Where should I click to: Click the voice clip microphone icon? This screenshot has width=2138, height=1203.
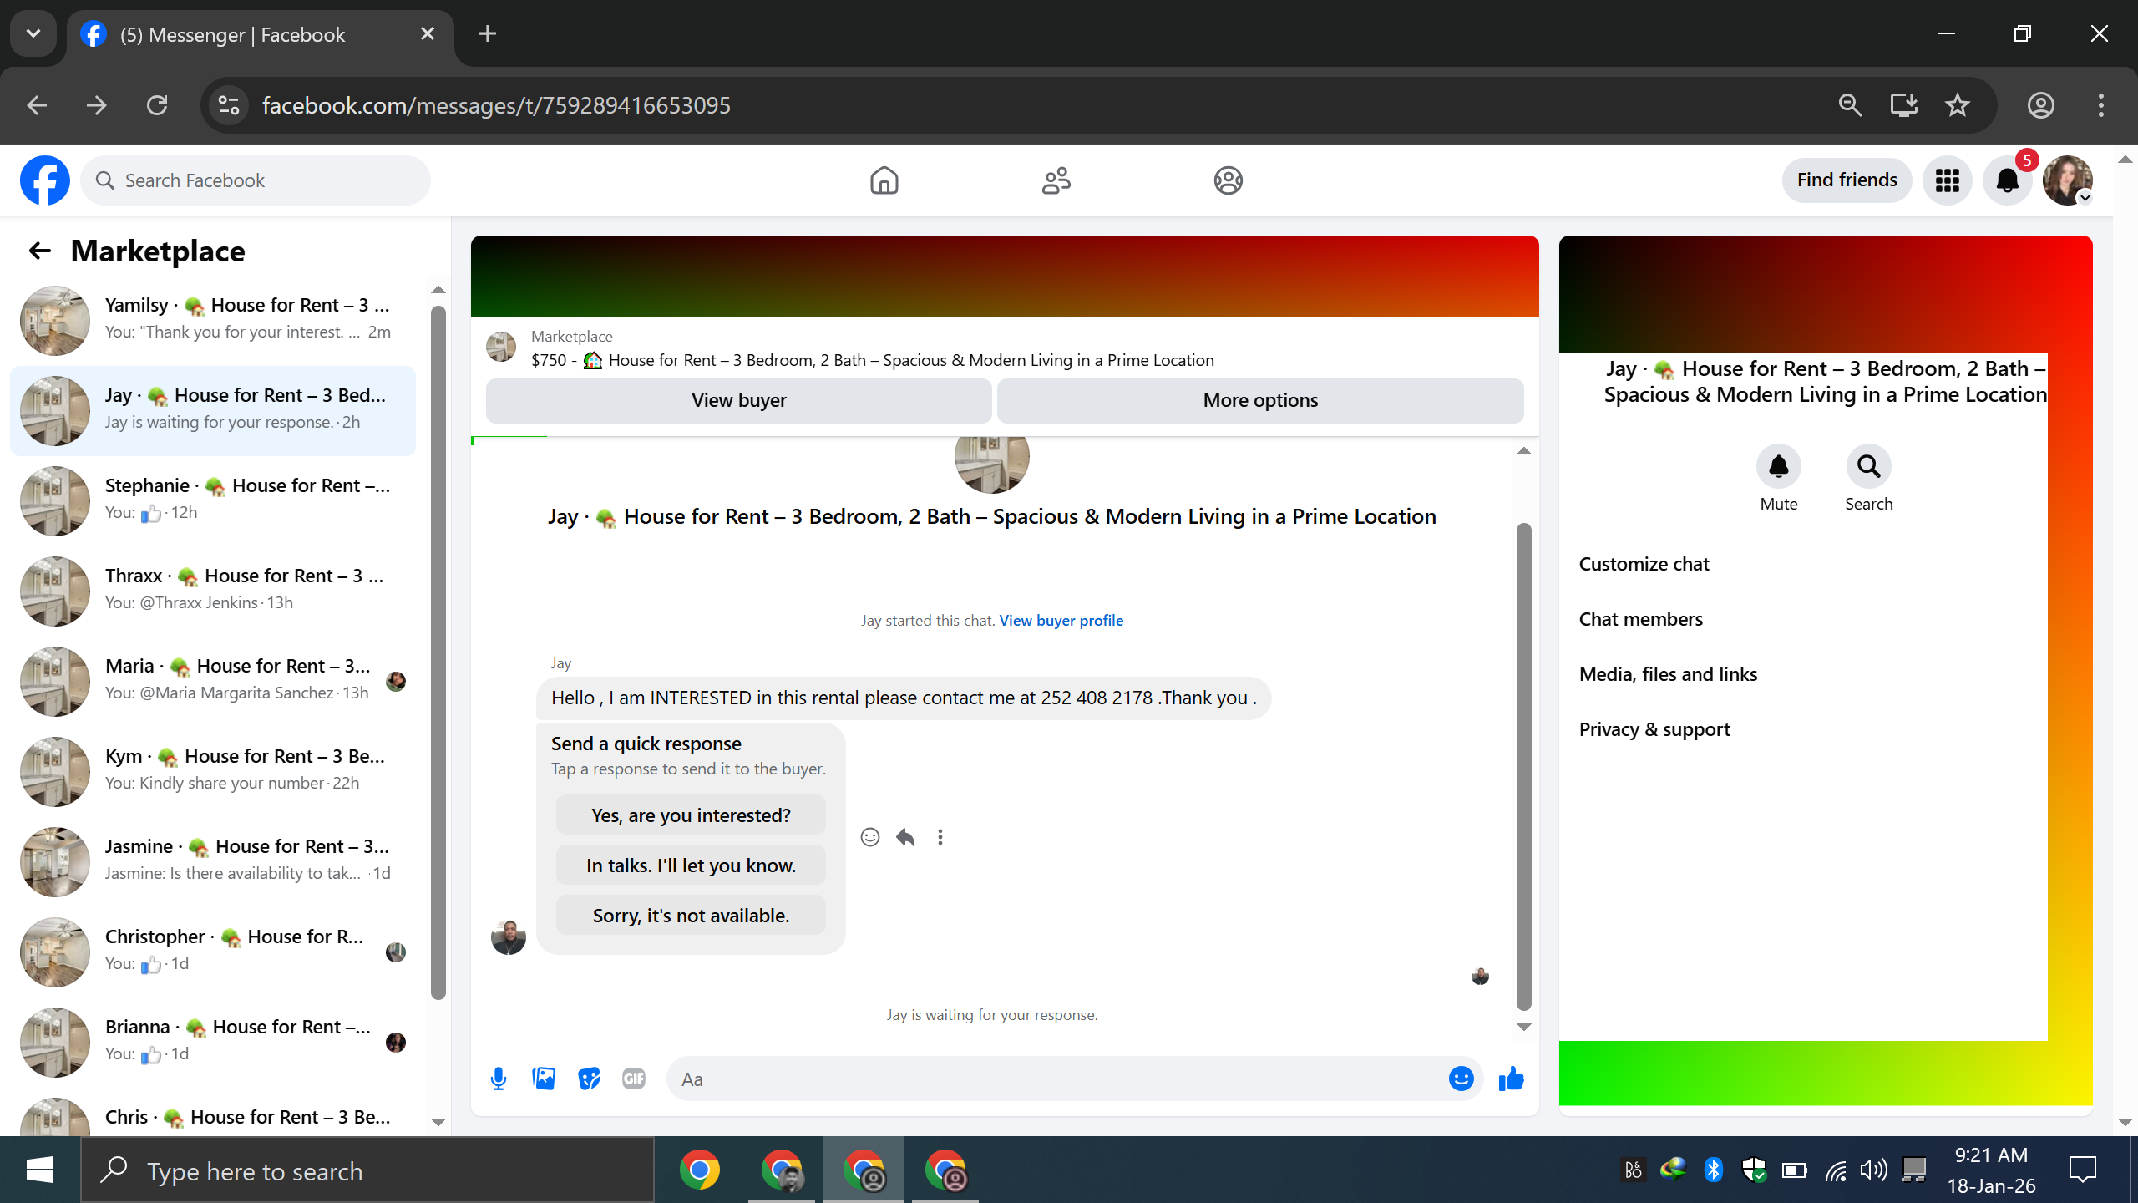click(x=499, y=1079)
